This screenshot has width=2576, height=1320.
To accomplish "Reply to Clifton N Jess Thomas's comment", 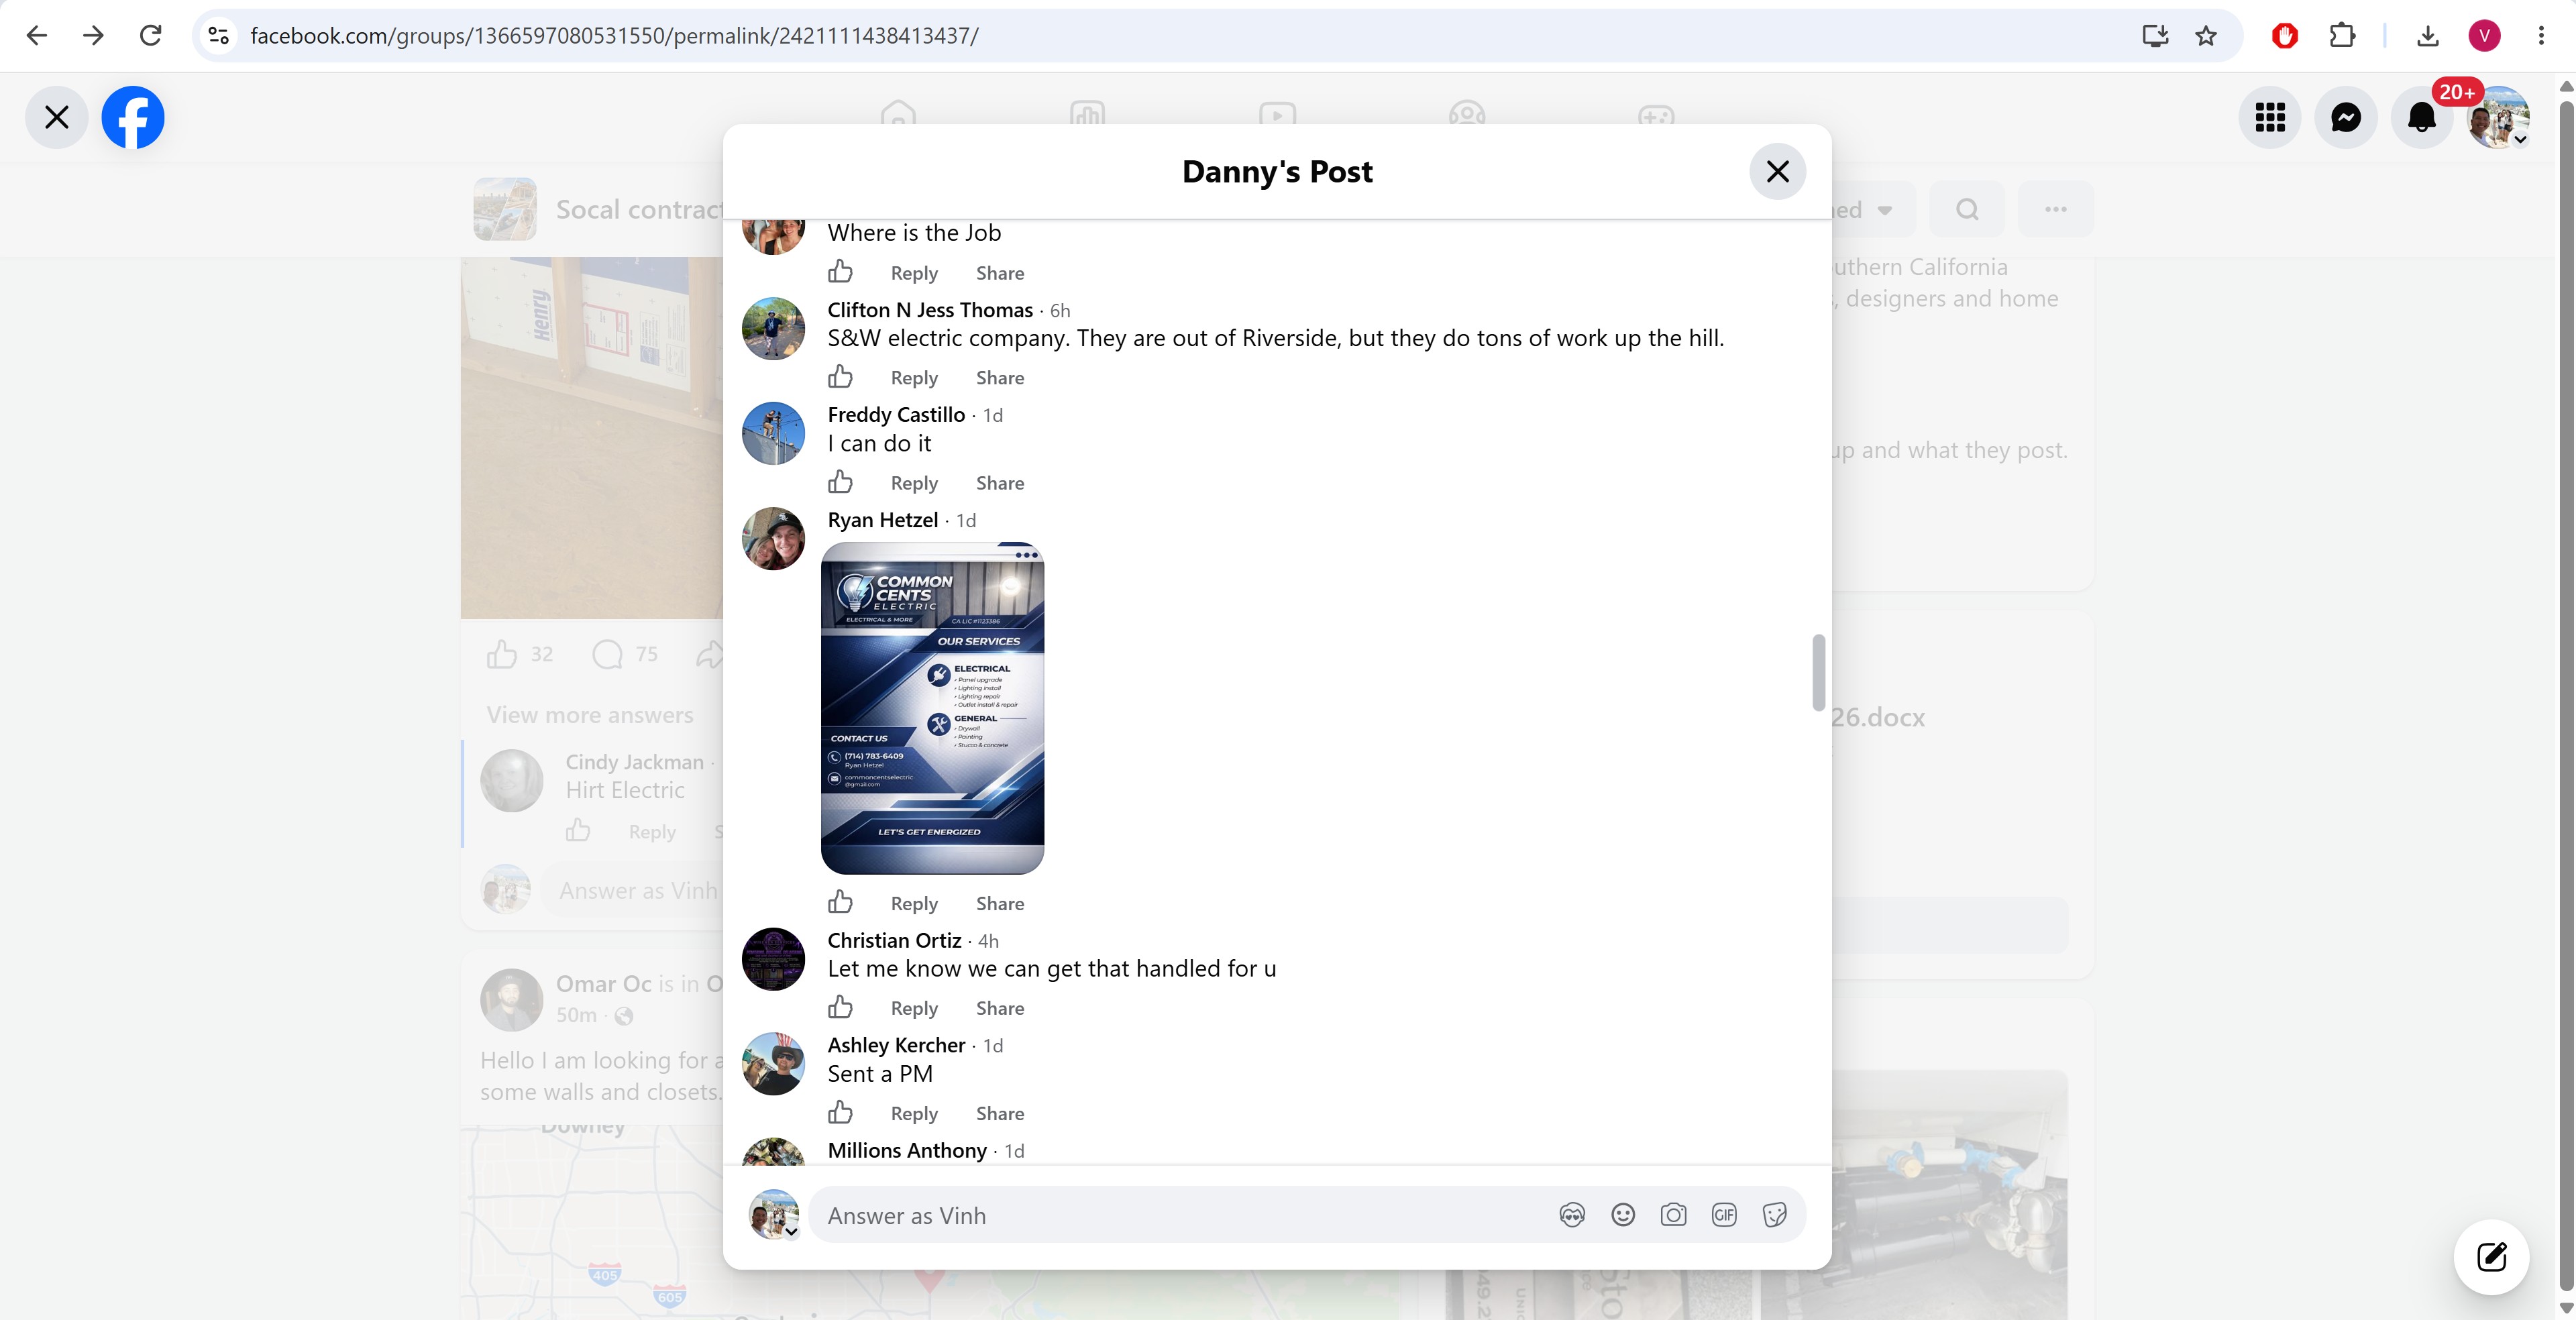I will [x=914, y=378].
